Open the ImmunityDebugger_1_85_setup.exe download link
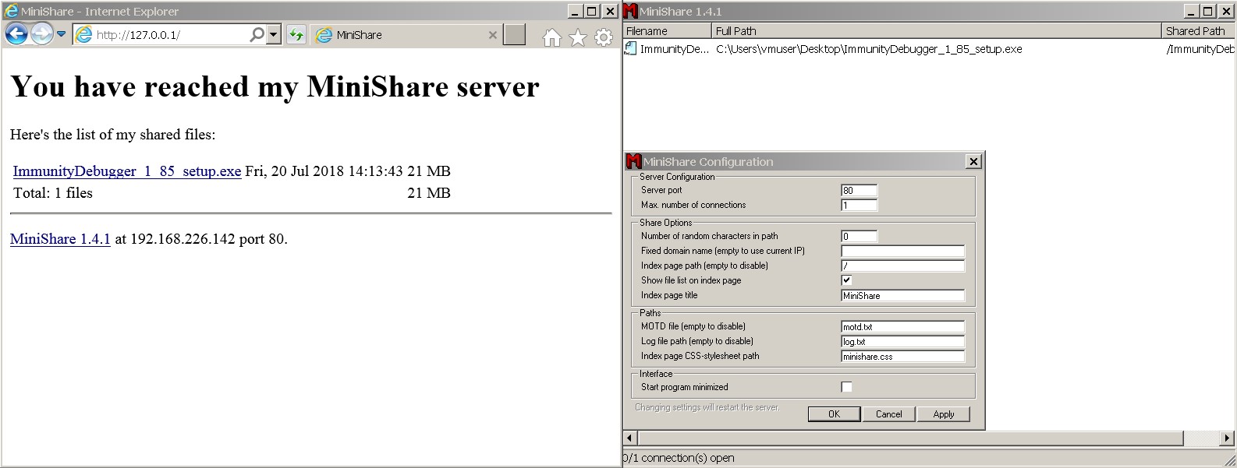 click(127, 171)
